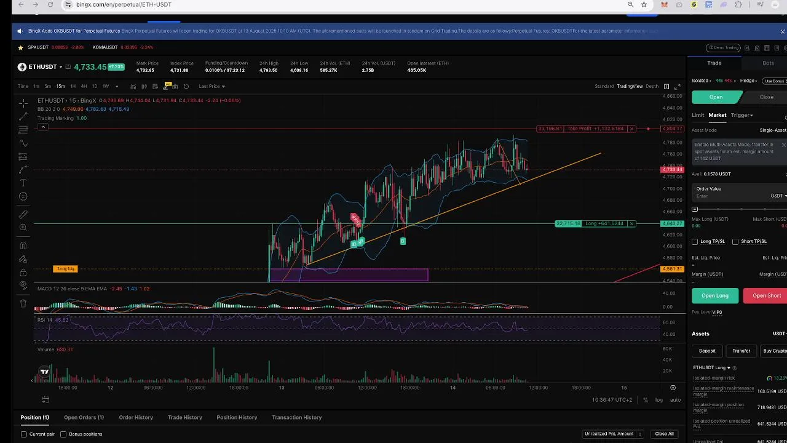Viewport: 787px width, 443px height.
Task: Take a chart snapshot with camera icon
Action: [175, 86]
